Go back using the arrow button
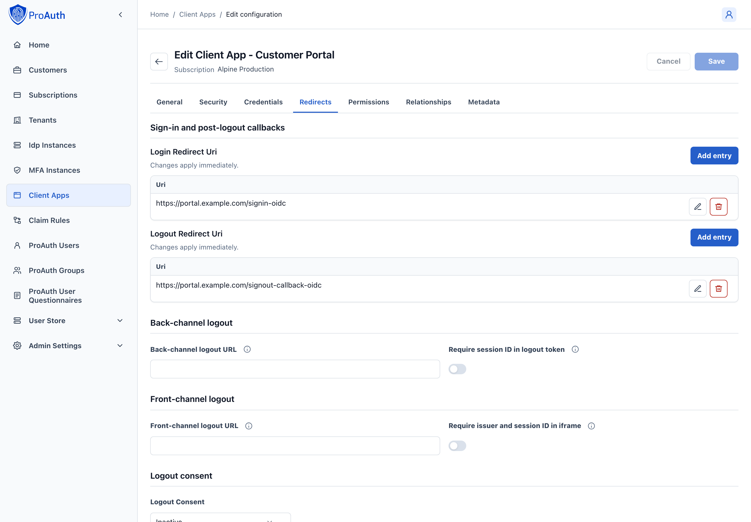Screen dimensions: 751x522 pyautogui.click(x=159, y=62)
